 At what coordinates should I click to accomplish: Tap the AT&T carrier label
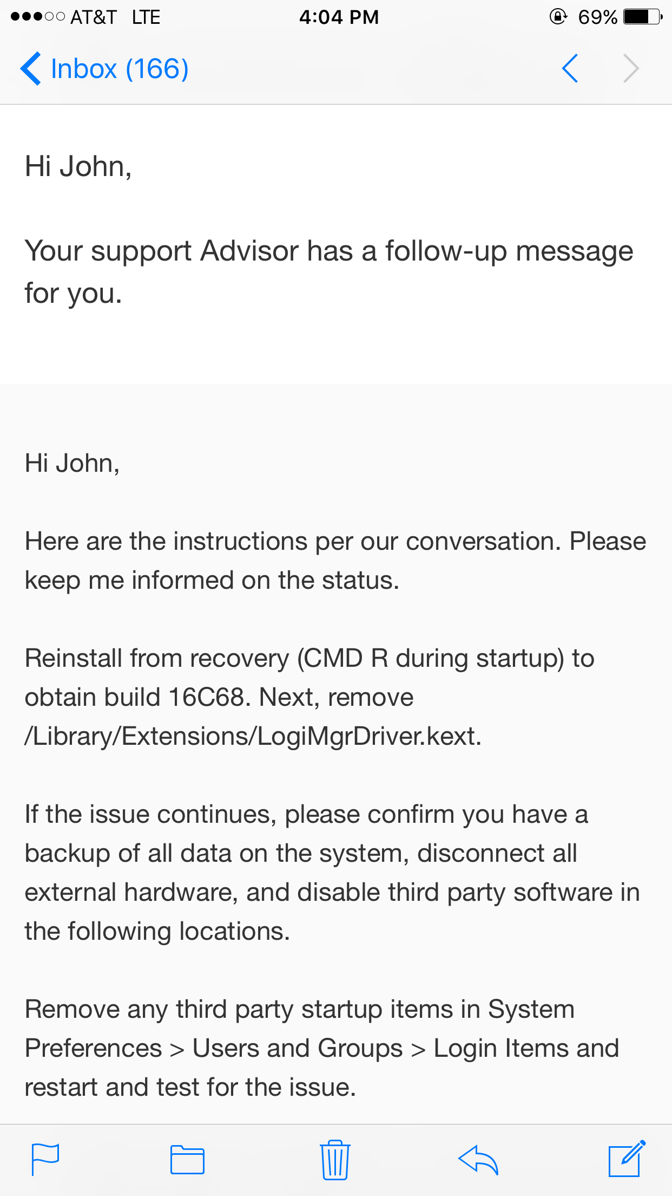94,17
